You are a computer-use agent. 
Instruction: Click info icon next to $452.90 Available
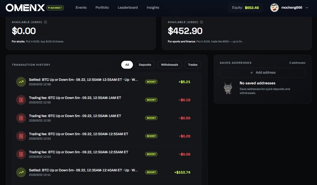(x=201, y=22)
